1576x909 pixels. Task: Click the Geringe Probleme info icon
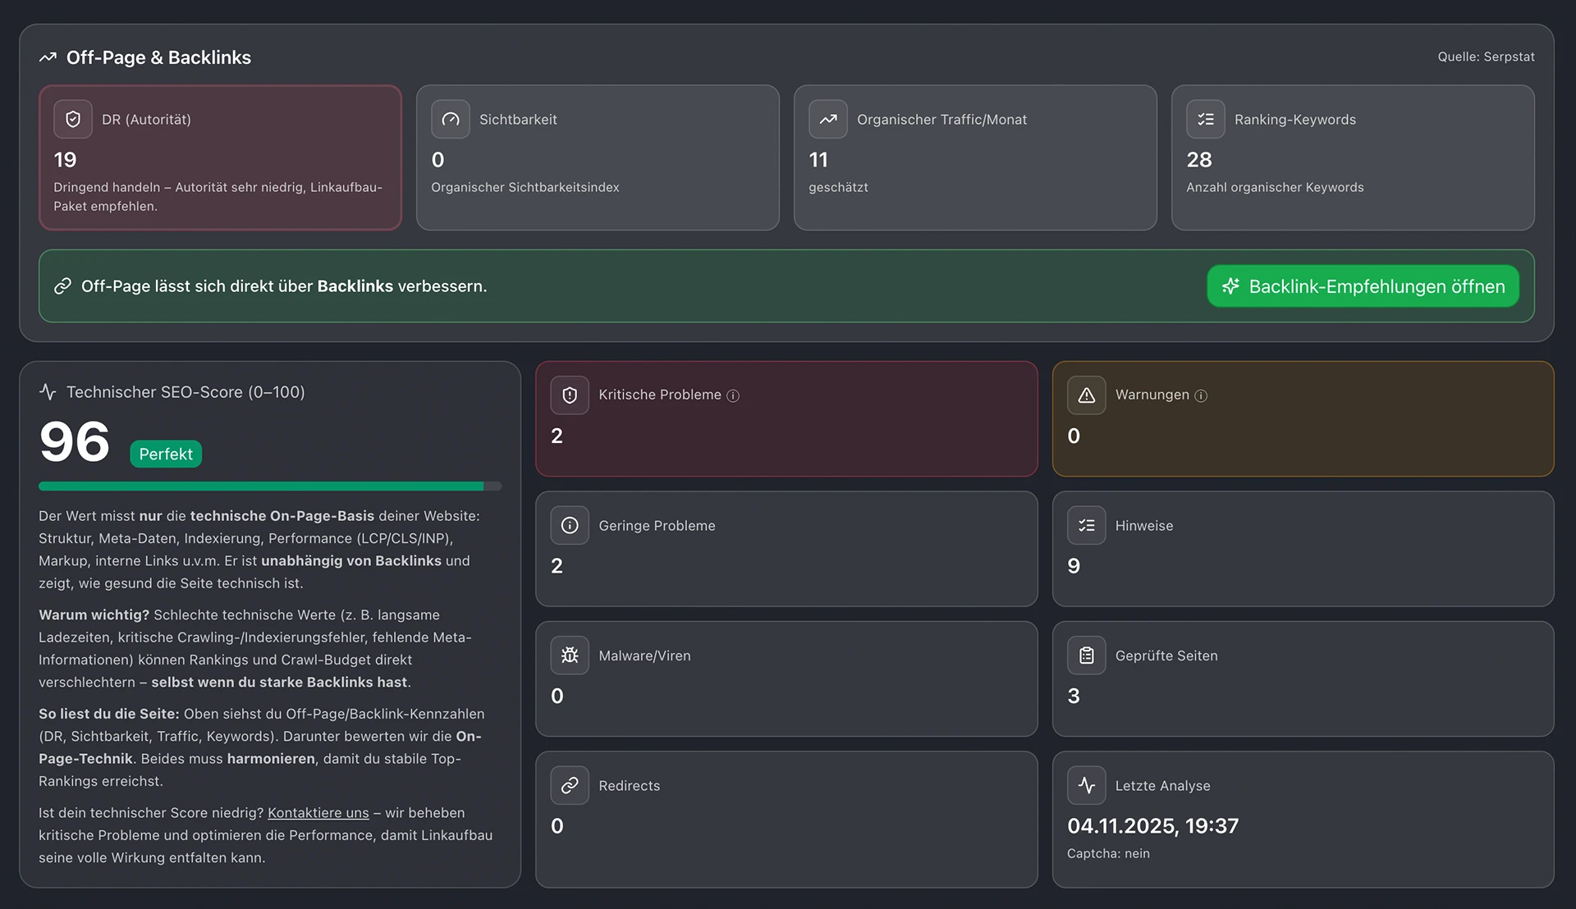coord(570,526)
